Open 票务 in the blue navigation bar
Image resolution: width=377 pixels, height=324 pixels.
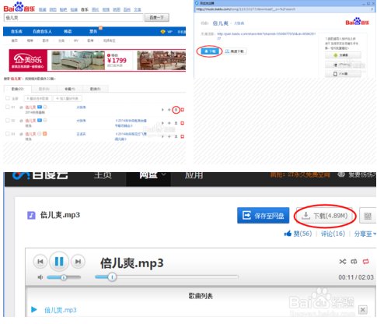93,31
